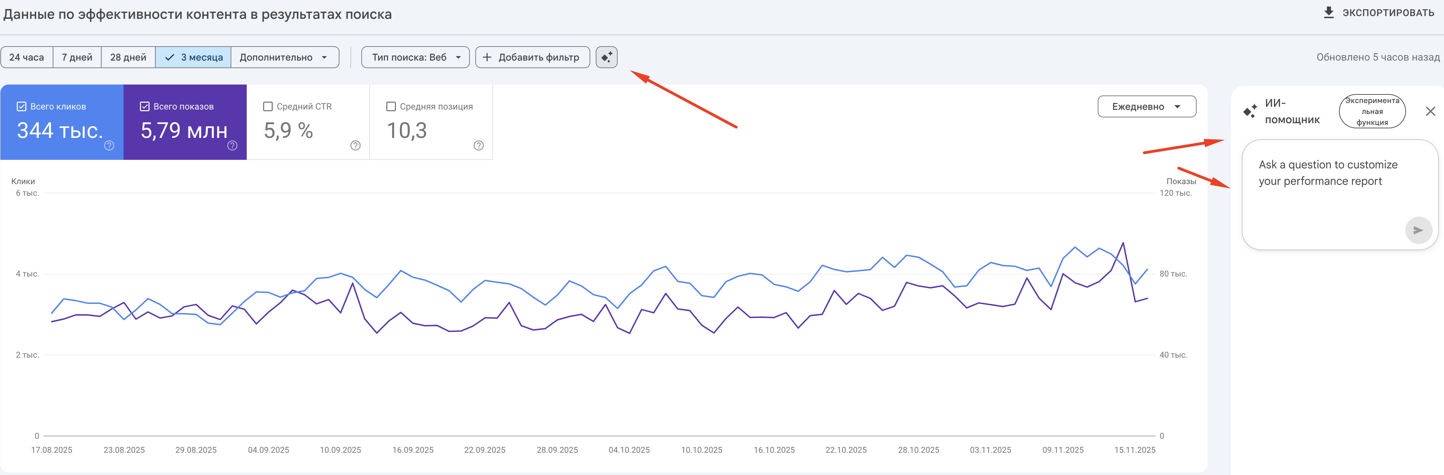Select the 28 дней date range
This screenshot has width=1444, height=475.
click(x=128, y=57)
